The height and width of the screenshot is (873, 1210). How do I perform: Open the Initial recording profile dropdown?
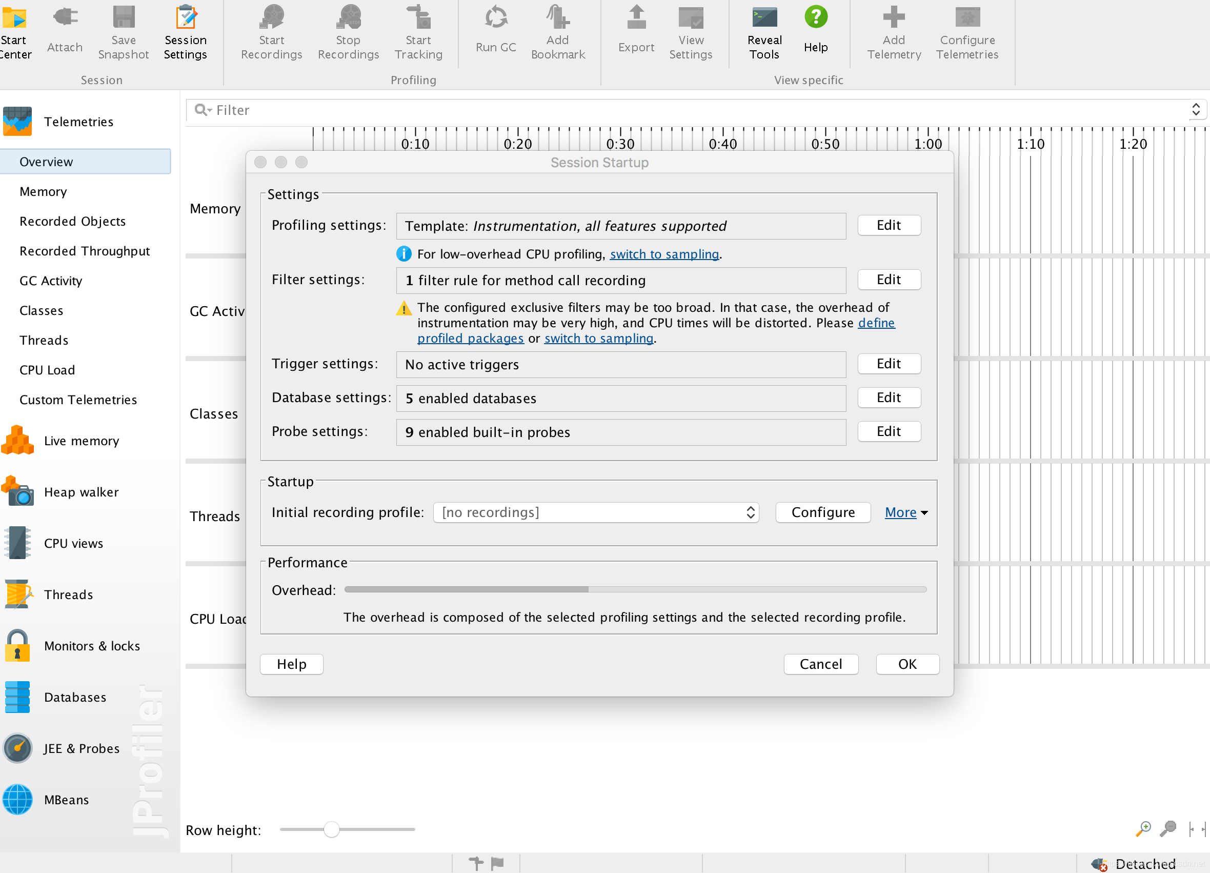pyautogui.click(x=596, y=512)
